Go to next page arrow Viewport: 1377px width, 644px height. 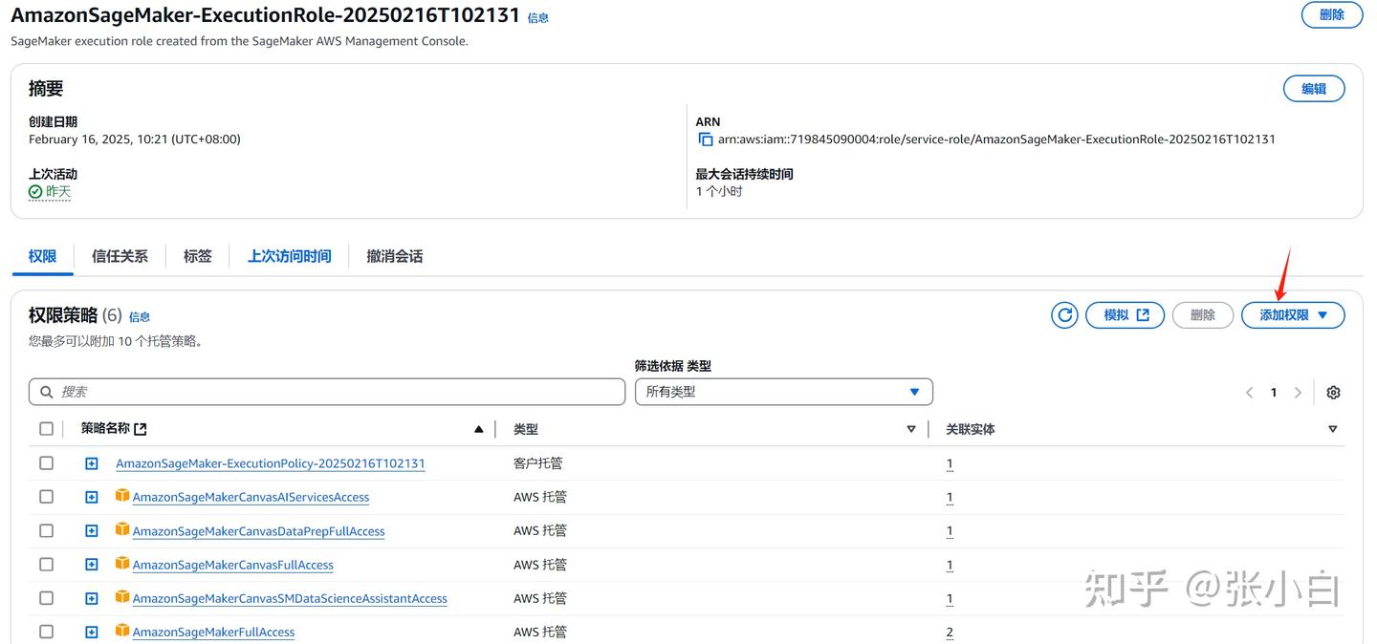(x=1298, y=393)
